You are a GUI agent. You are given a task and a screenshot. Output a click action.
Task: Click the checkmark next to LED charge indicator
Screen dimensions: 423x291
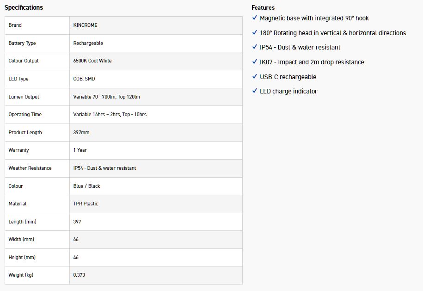(x=254, y=91)
